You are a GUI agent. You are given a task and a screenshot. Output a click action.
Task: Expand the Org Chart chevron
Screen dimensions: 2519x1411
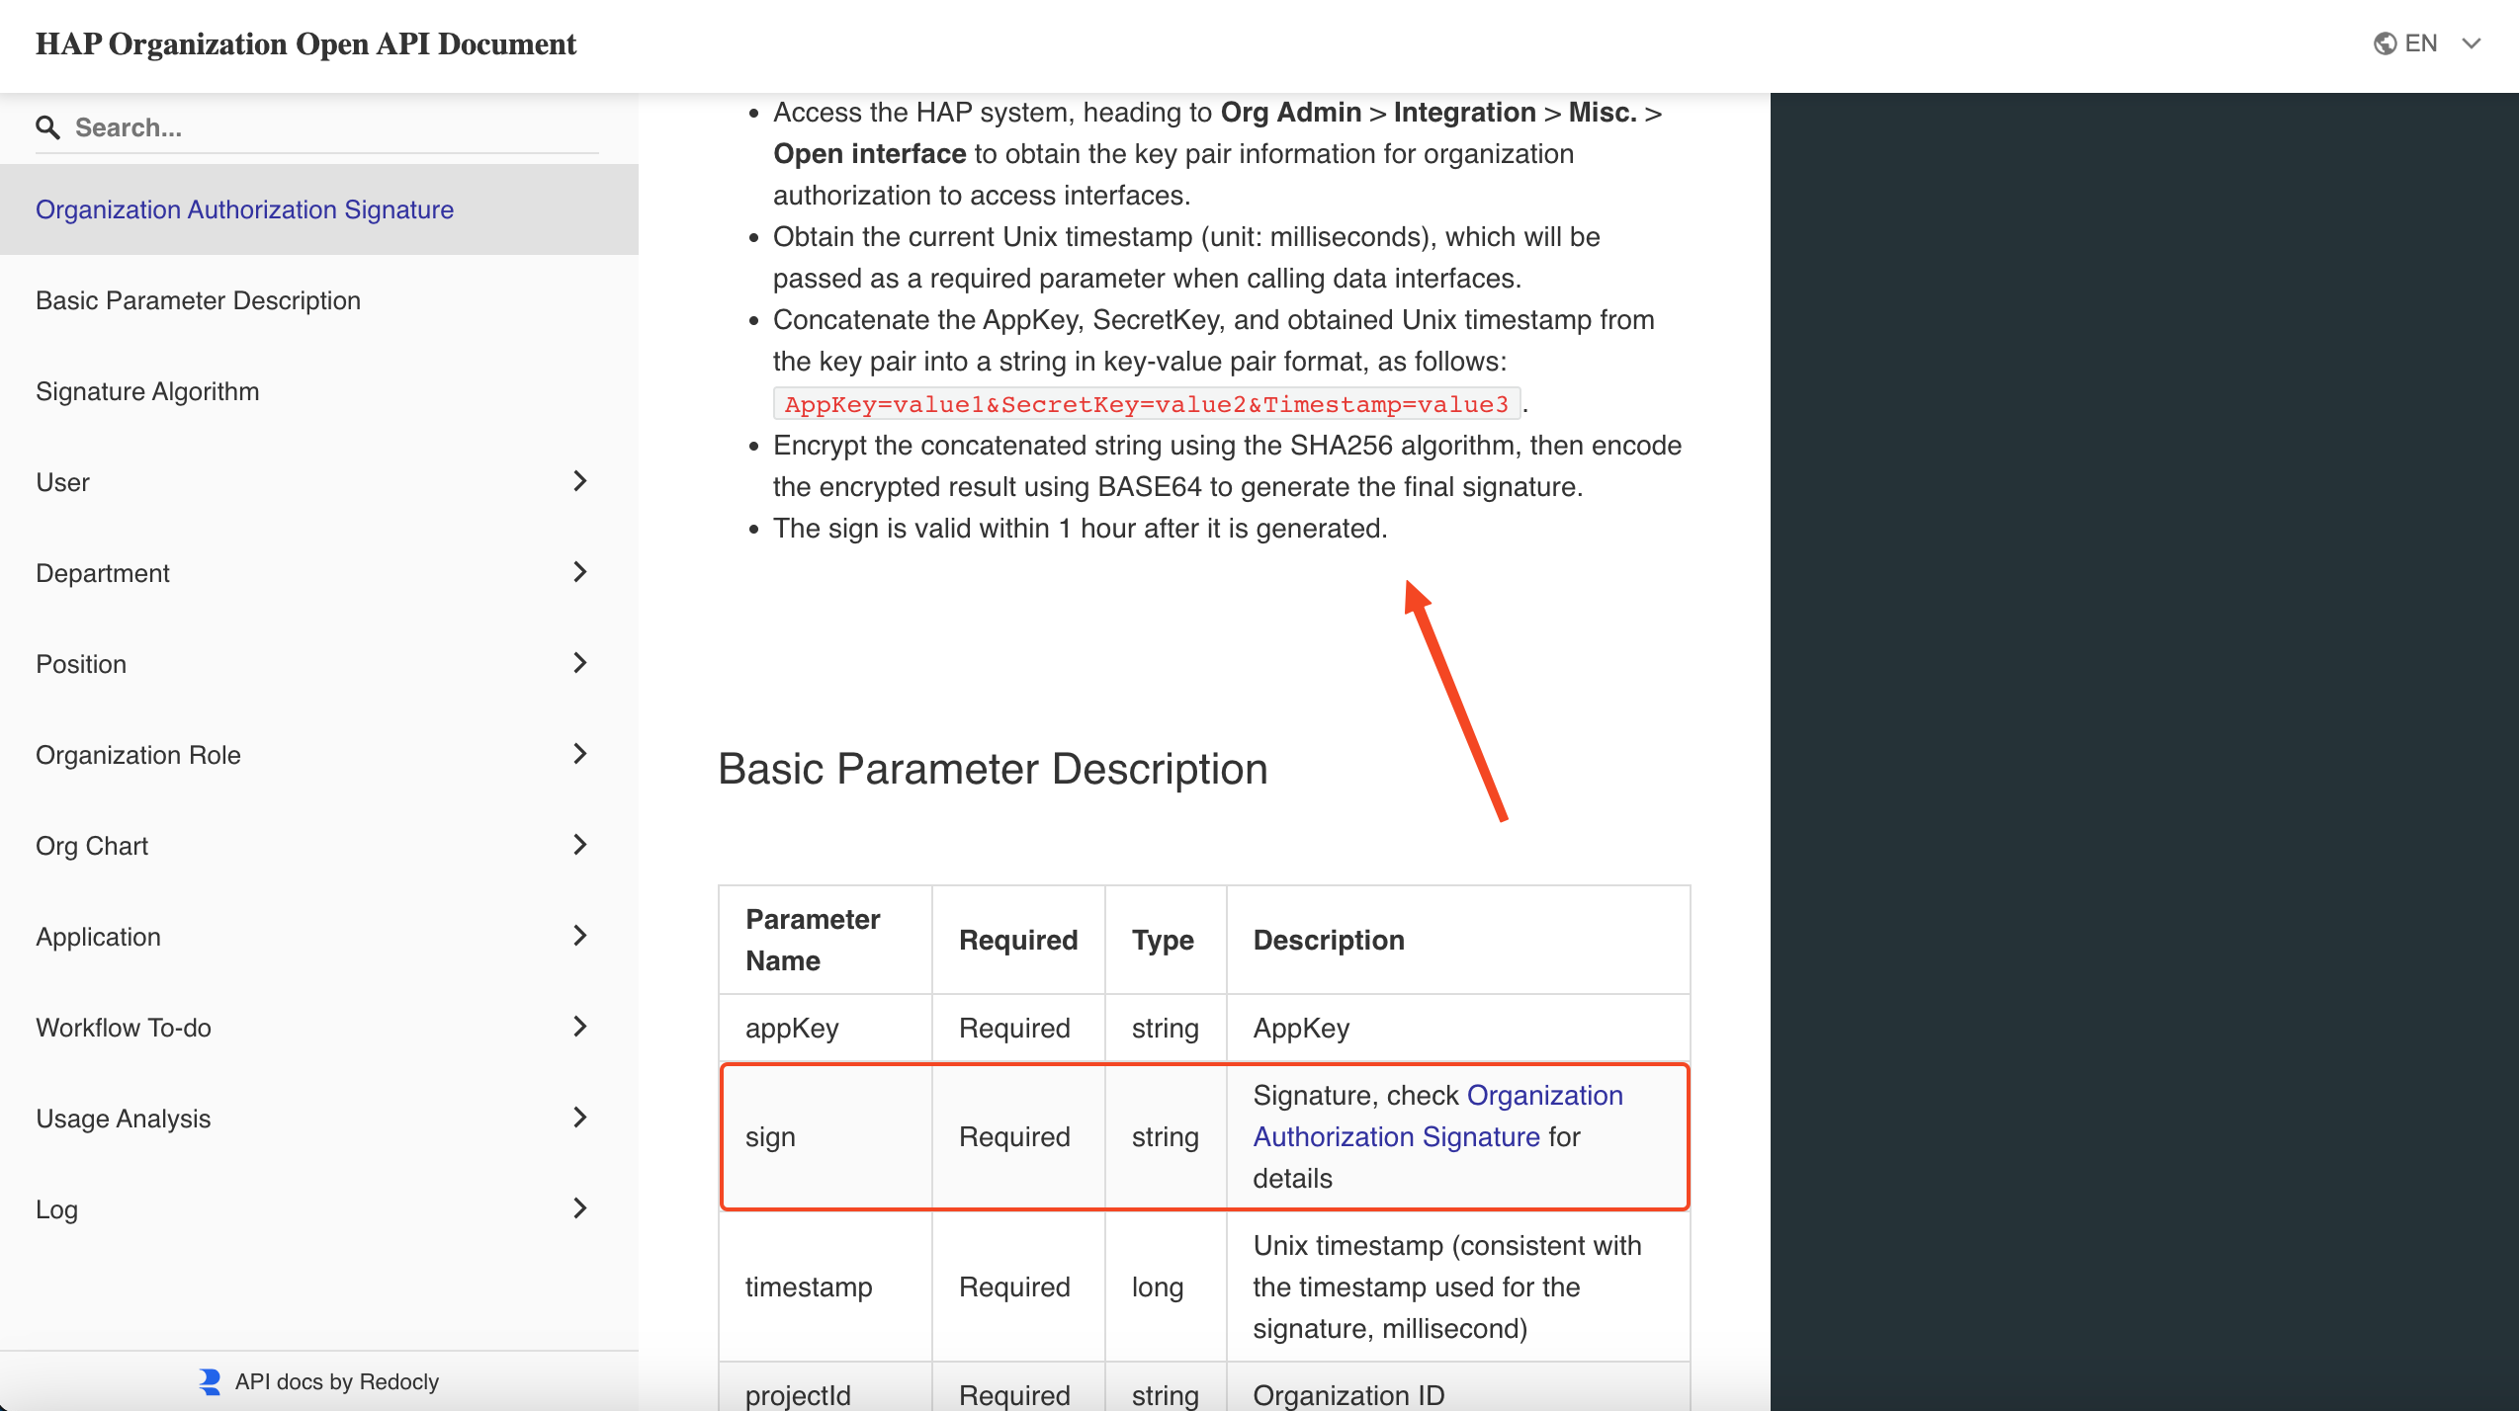pos(580,845)
